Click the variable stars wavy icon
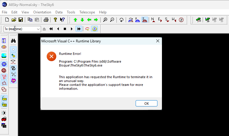The width and height of the screenshot is (229, 136). point(13,62)
